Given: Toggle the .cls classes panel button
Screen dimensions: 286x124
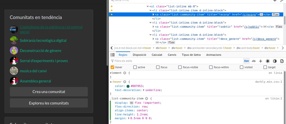Looking at the screenshot, I should tap(254, 61).
